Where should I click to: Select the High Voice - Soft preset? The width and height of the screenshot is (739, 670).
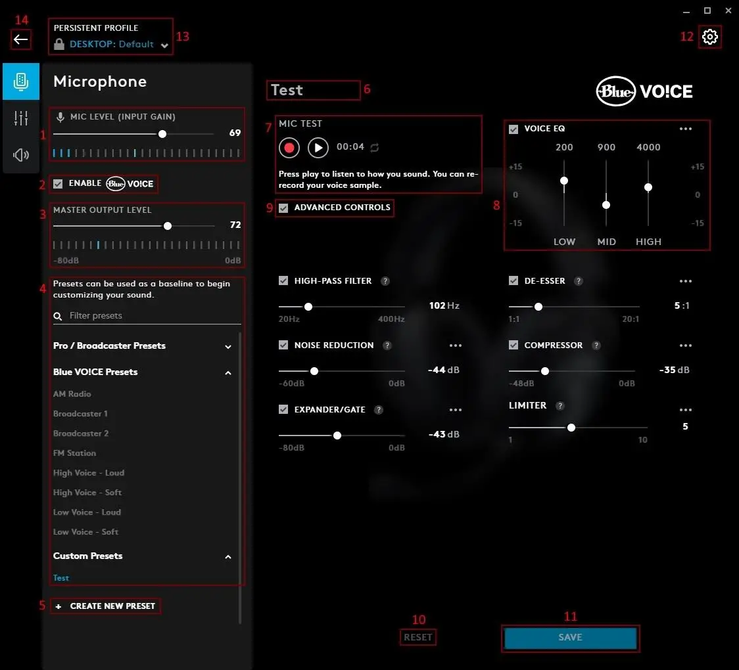click(87, 493)
